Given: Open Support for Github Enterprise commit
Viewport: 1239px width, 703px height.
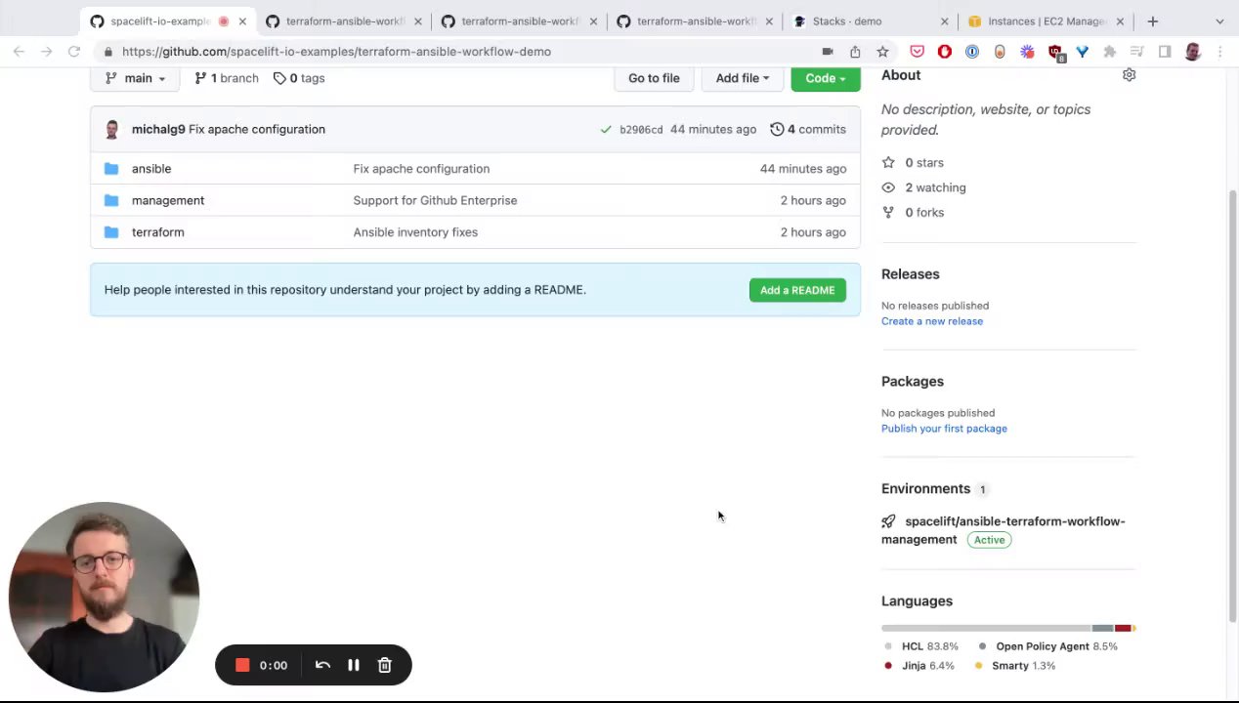Looking at the screenshot, I should point(435,200).
